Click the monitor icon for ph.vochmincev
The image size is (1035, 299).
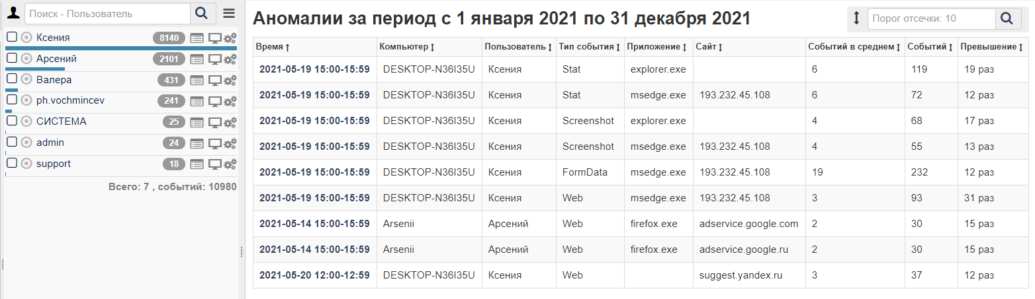coord(214,101)
